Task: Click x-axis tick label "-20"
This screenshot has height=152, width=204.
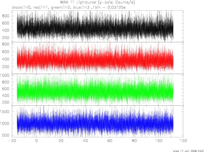Action: pos(12,141)
